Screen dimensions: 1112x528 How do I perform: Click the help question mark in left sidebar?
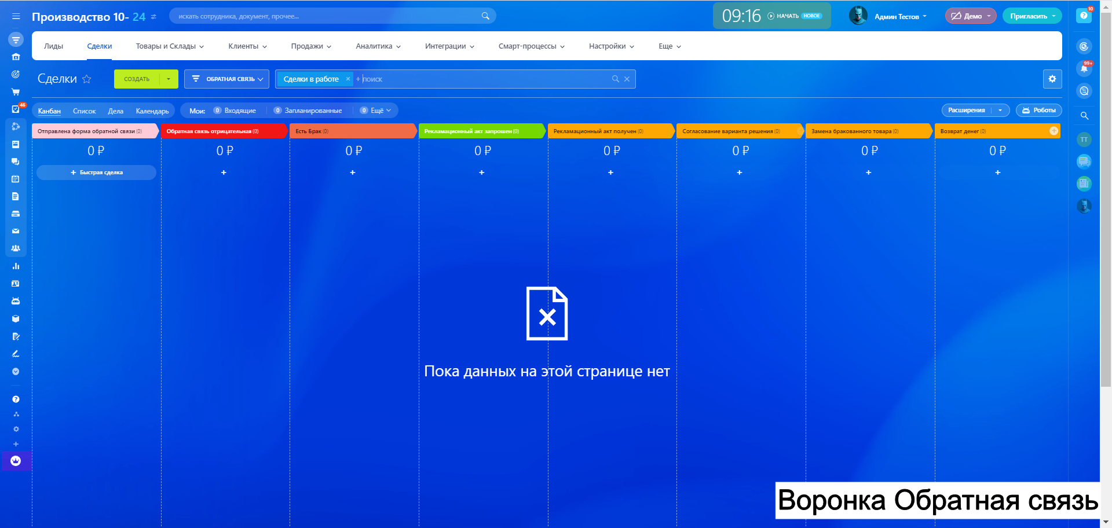click(16, 399)
